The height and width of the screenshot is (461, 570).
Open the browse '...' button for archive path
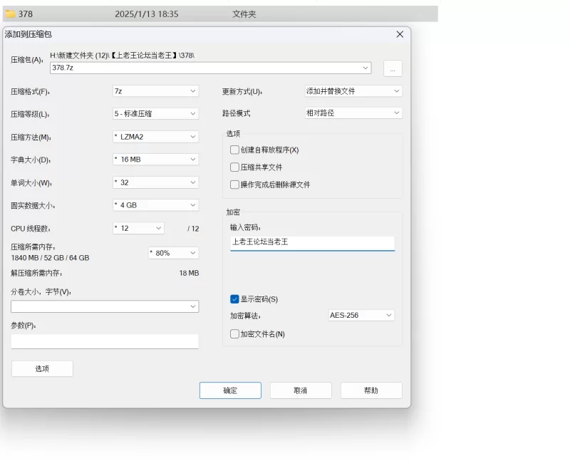pos(393,68)
